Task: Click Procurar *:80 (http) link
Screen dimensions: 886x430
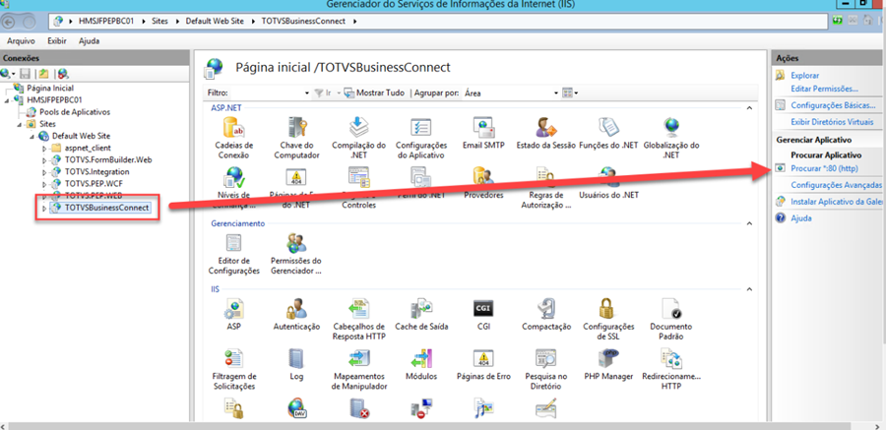Action: point(824,168)
